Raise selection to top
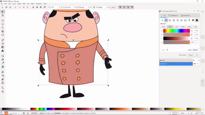The width and height of the screenshot is (205, 115). 45,7
